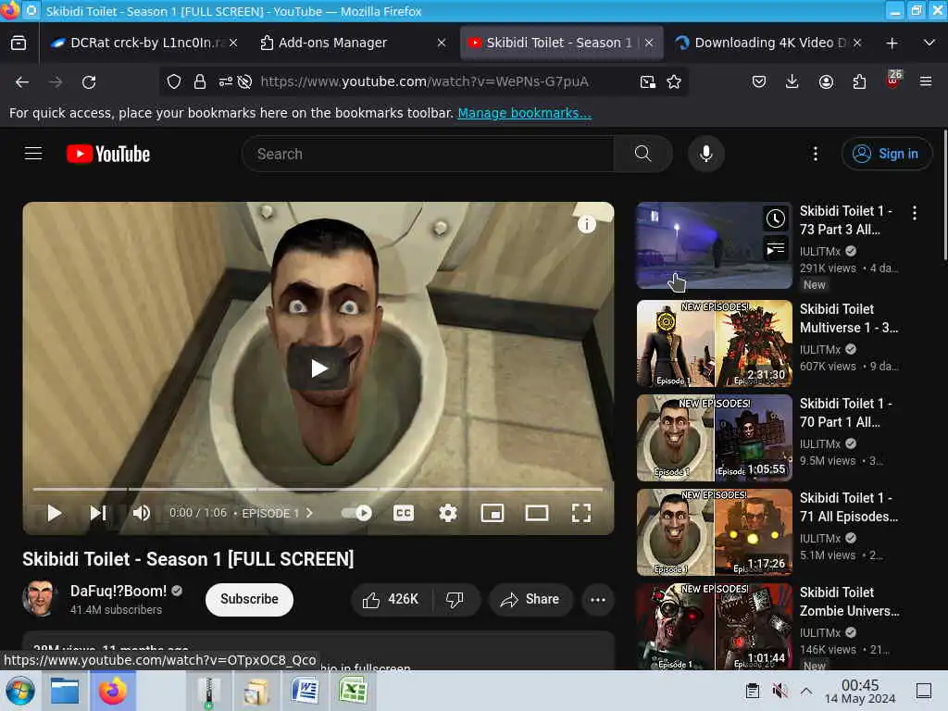The image size is (948, 711).
Task: Open Skibidi Toilet 1 - 70 Part 1 title
Action: pyautogui.click(x=845, y=412)
